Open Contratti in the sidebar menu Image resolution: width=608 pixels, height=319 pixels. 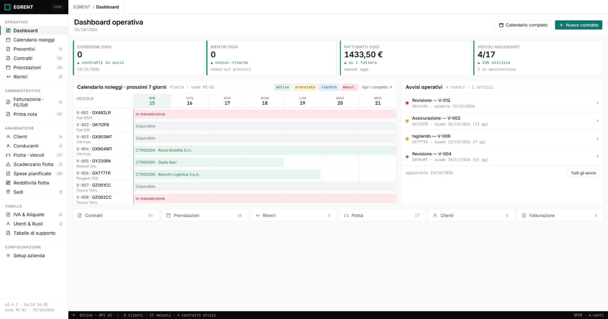[x=34, y=58]
